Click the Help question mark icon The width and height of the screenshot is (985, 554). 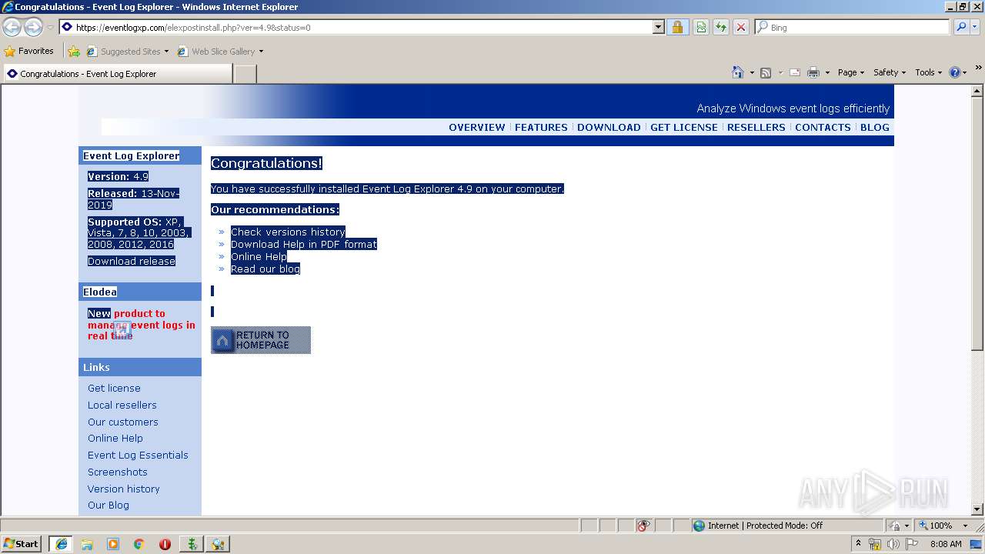(x=955, y=72)
